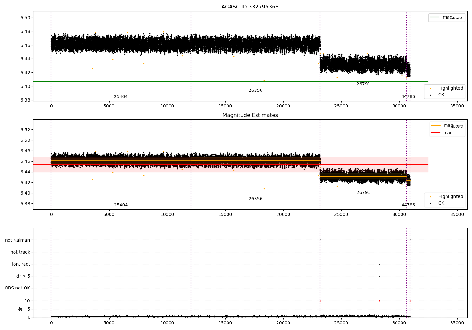Click the horizontal green mag AGASC line in top plot
472x330 pixels.
[x=230, y=82]
